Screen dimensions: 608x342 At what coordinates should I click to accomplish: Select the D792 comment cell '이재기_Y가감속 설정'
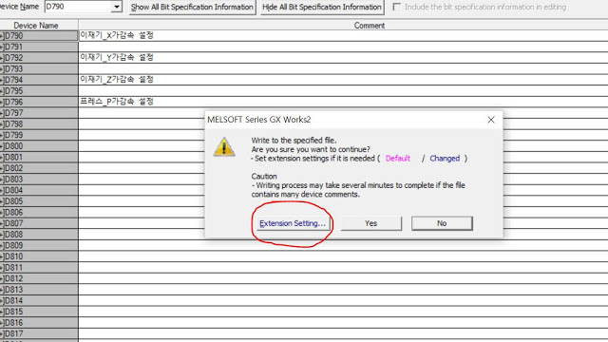point(343,58)
